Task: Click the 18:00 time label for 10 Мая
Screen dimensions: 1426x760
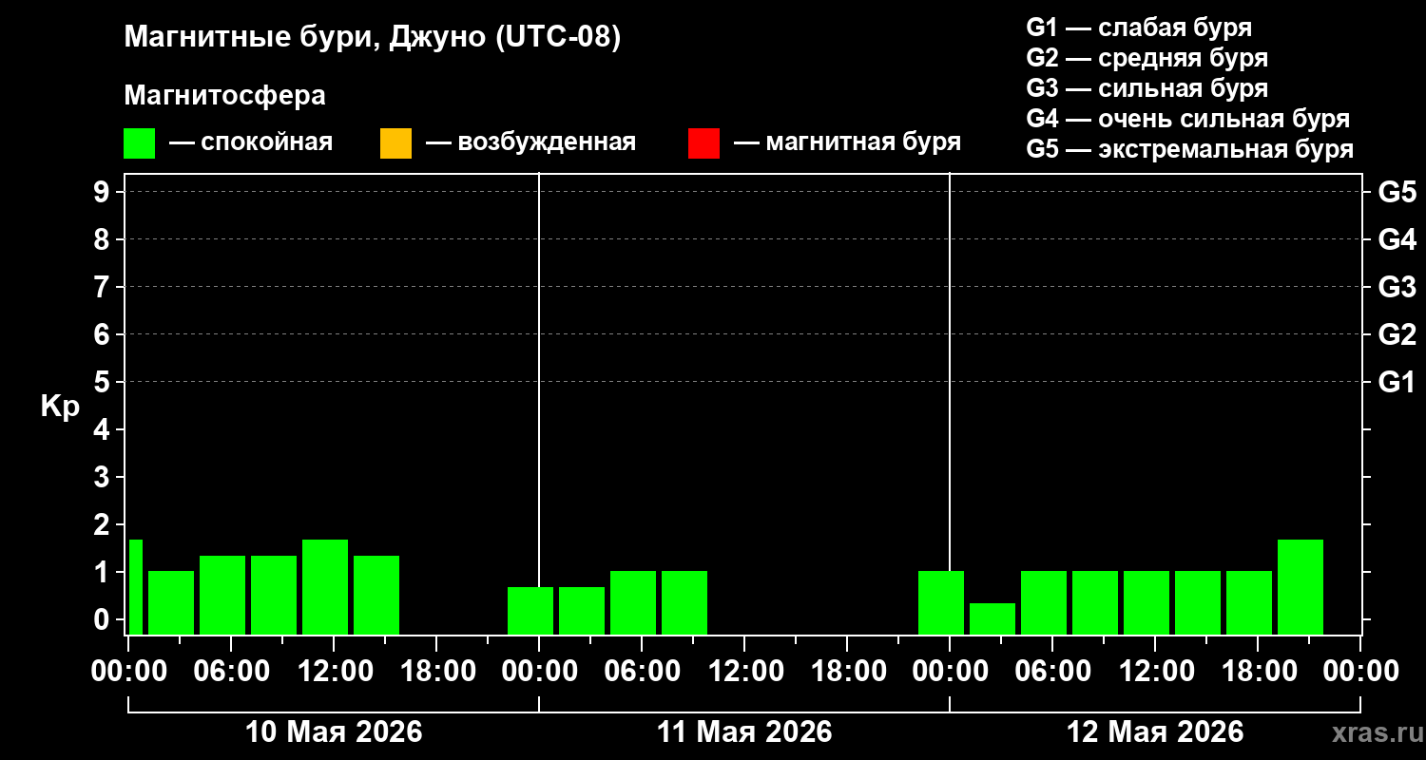Action: (x=436, y=672)
